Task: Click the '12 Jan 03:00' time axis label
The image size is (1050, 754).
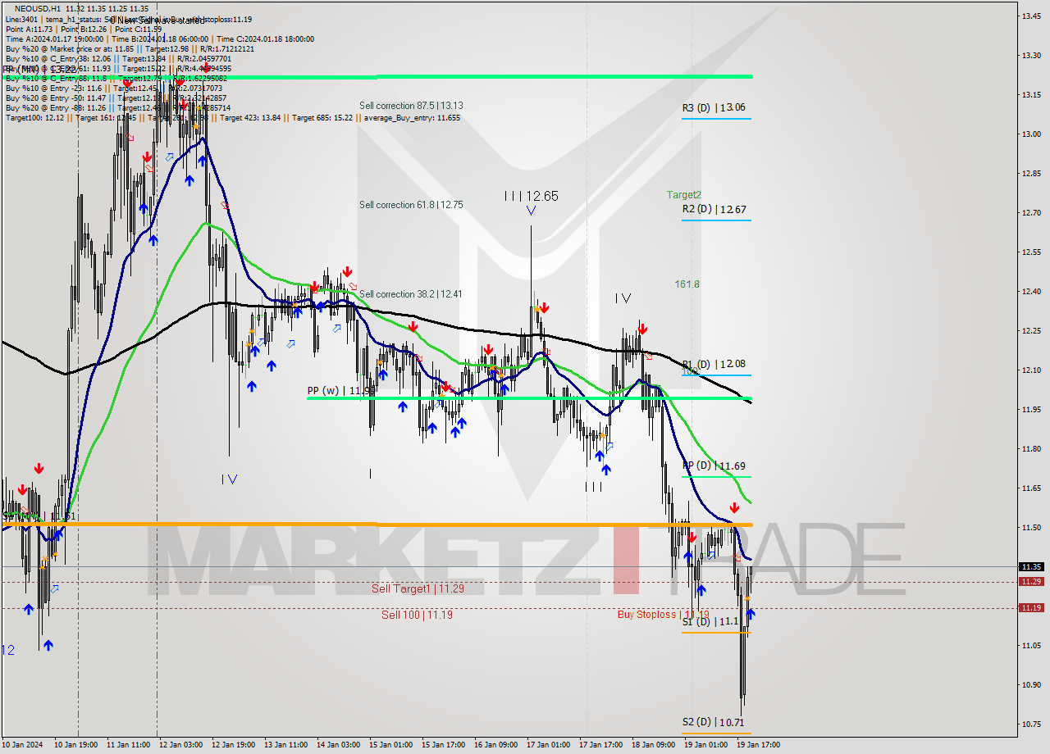Action: [180, 745]
